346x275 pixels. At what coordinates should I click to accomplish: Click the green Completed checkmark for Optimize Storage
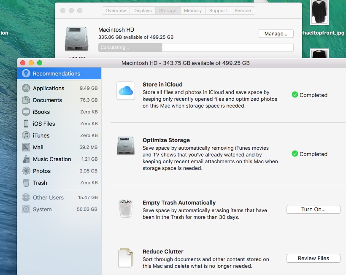pyautogui.click(x=295, y=154)
